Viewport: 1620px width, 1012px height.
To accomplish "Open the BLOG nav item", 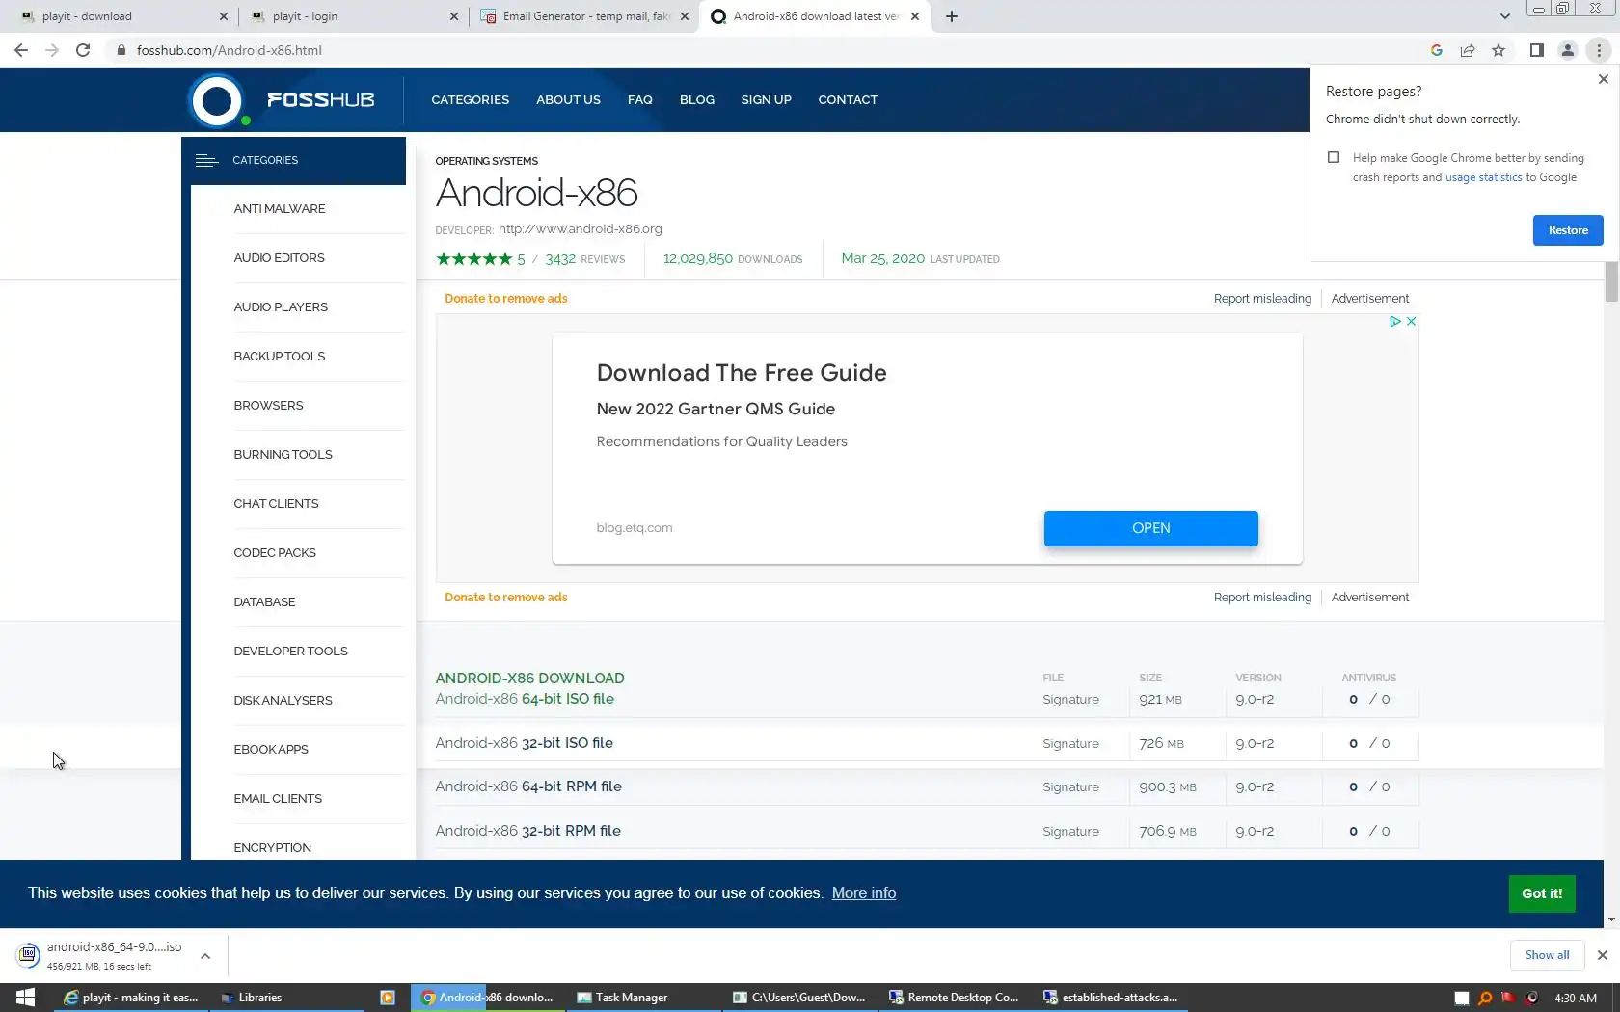I will (x=696, y=100).
